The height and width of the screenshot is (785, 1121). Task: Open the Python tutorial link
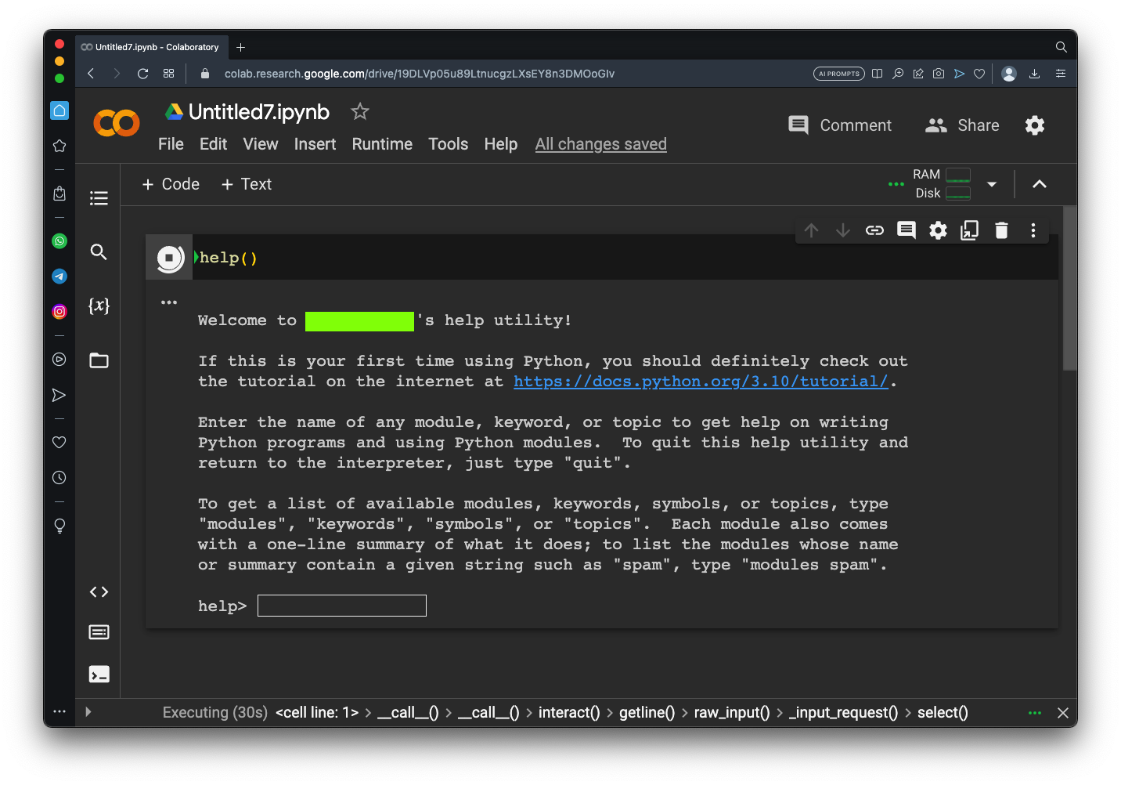point(701,382)
